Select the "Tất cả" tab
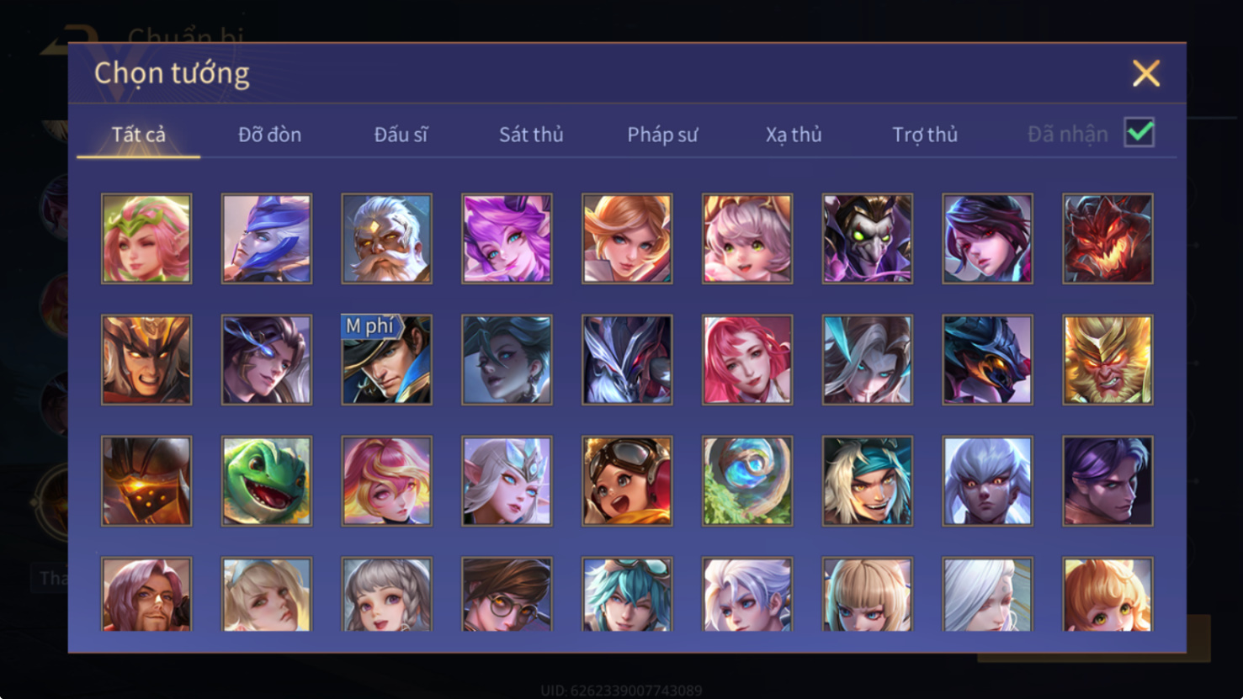Image resolution: width=1243 pixels, height=699 pixels. point(139,135)
